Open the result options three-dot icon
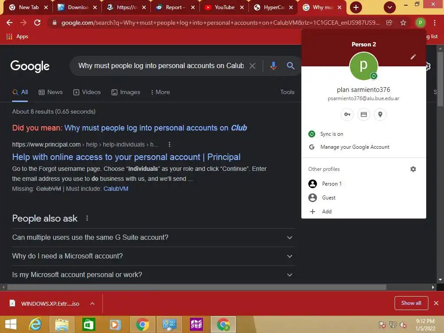 [170, 144]
